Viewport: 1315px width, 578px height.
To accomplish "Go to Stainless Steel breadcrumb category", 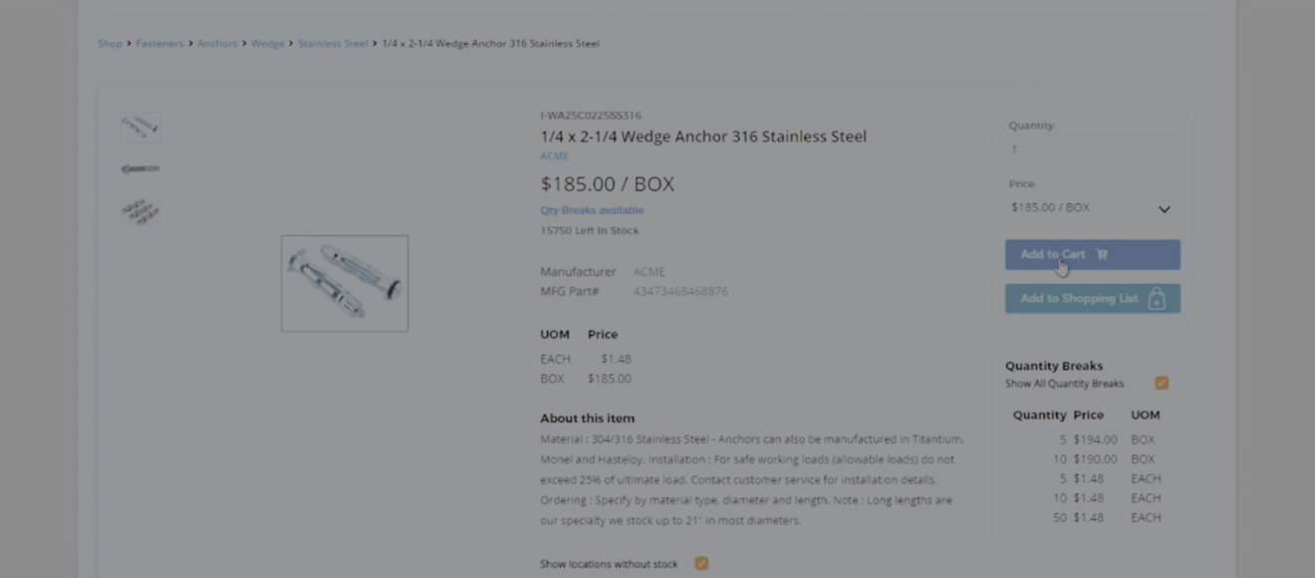I will pyautogui.click(x=333, y=44).
